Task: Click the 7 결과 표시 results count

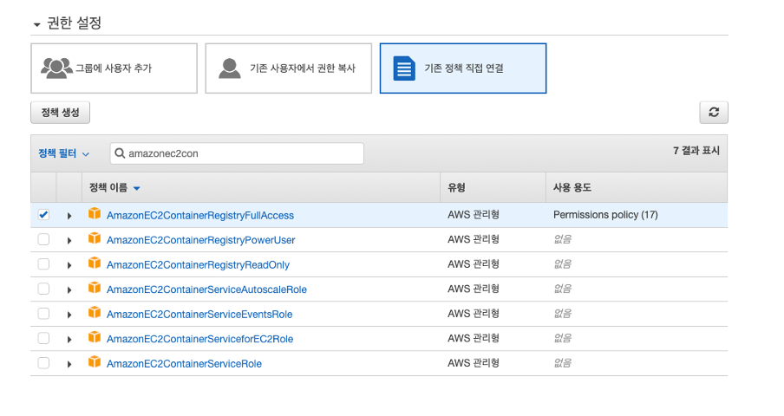Action: pos(696,150)
